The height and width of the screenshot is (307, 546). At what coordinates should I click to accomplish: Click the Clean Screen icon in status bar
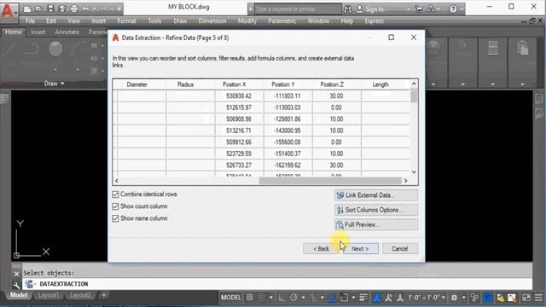coord(526,298)
